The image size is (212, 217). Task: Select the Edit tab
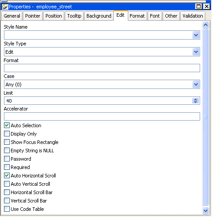(x=120, y=15)
